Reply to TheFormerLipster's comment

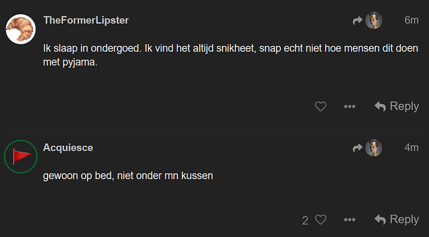[397, 106]
